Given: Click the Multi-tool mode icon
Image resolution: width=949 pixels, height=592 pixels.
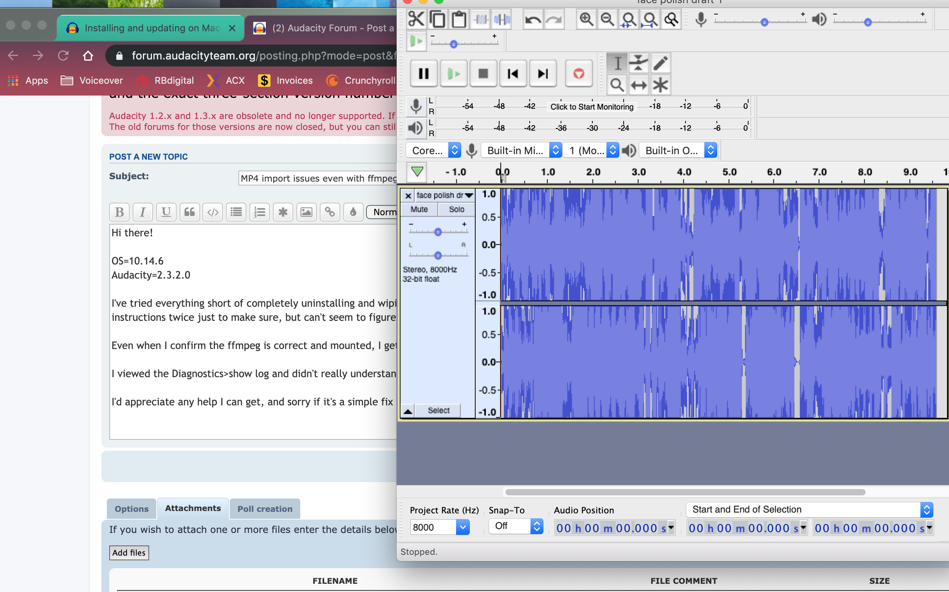Looking at the screenshot, I should click(660, 85).
